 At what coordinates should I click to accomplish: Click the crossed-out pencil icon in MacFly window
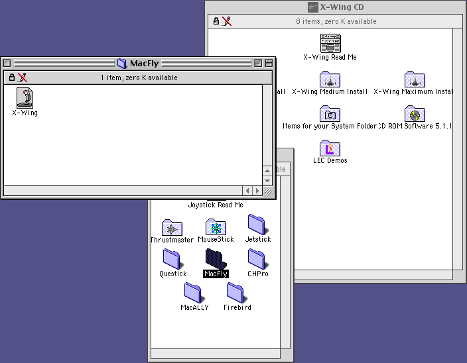23,78
